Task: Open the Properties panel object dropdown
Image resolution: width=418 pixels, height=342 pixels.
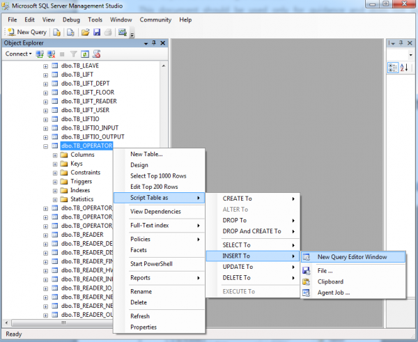Action: click(x=411, y=54)
